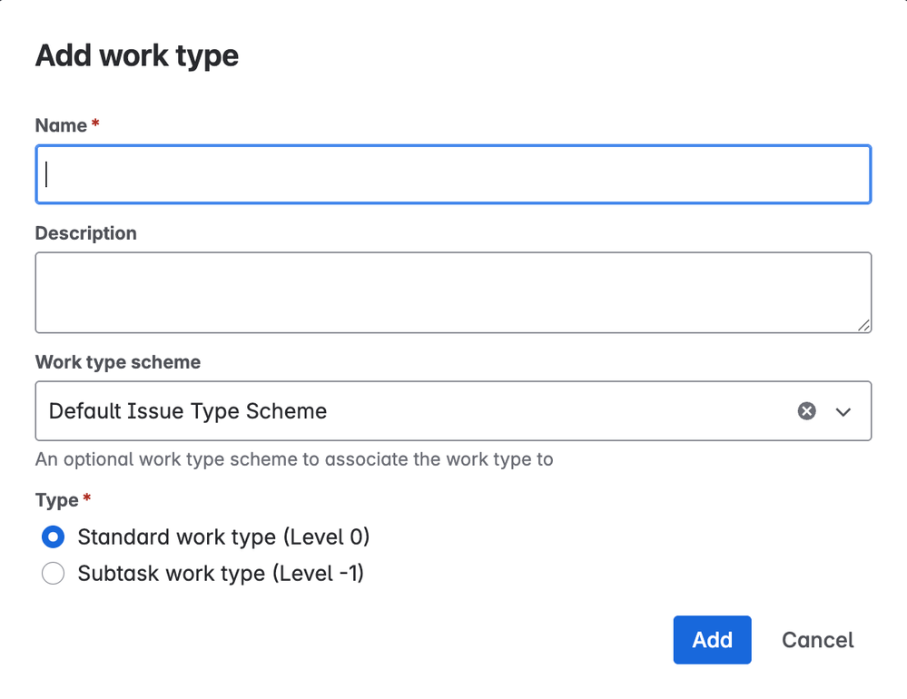Viewport: 907px width, 699px height.
Task: Select the Subtask work type radio button
Action: tap(54, 574)
